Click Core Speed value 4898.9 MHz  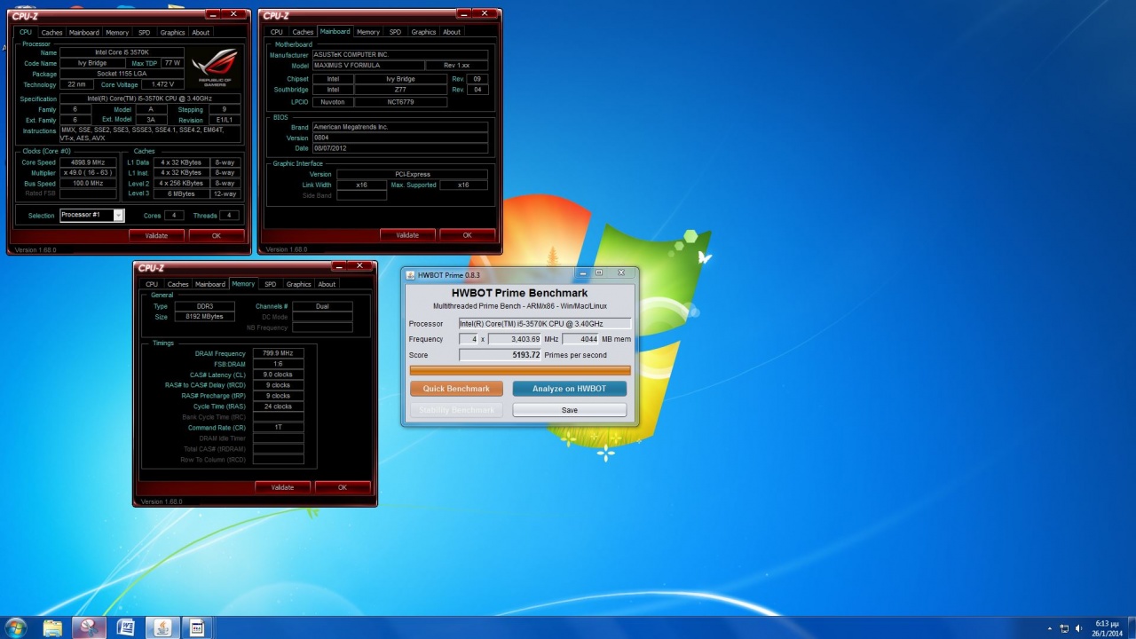coord(88,162)
